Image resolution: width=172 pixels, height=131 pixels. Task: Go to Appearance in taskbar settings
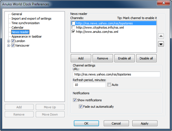27,36
